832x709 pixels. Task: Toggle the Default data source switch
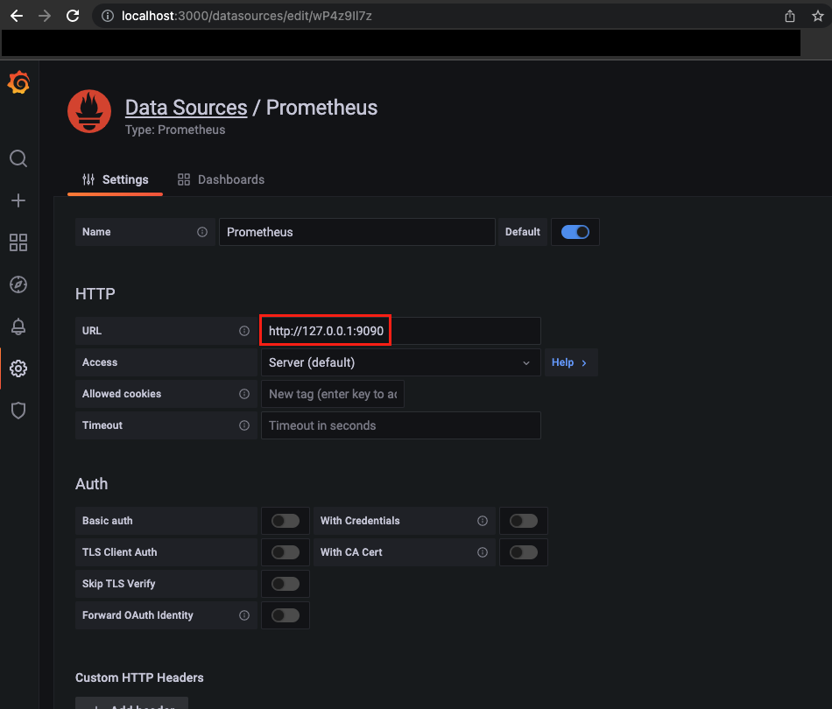click(575, 232)
